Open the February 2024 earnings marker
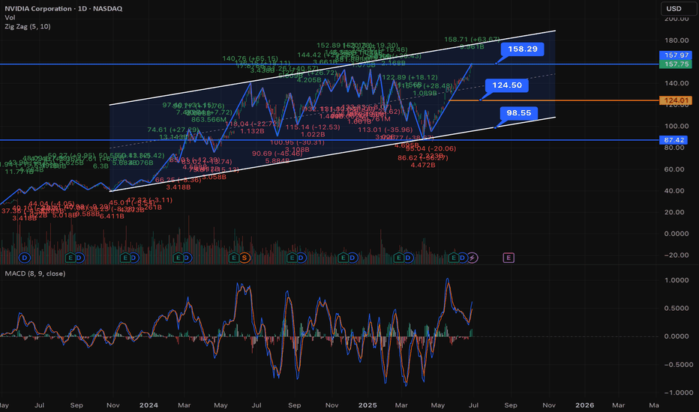Image resolution: width=699 pixels, height=412 pixels. [178, 258]
